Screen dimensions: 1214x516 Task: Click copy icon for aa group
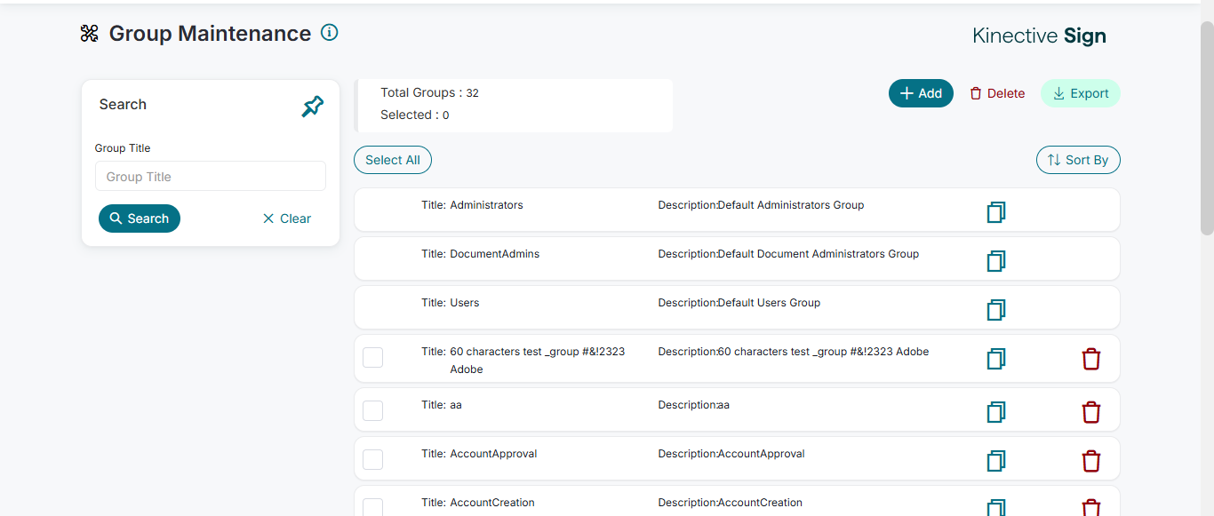(996, 412)
